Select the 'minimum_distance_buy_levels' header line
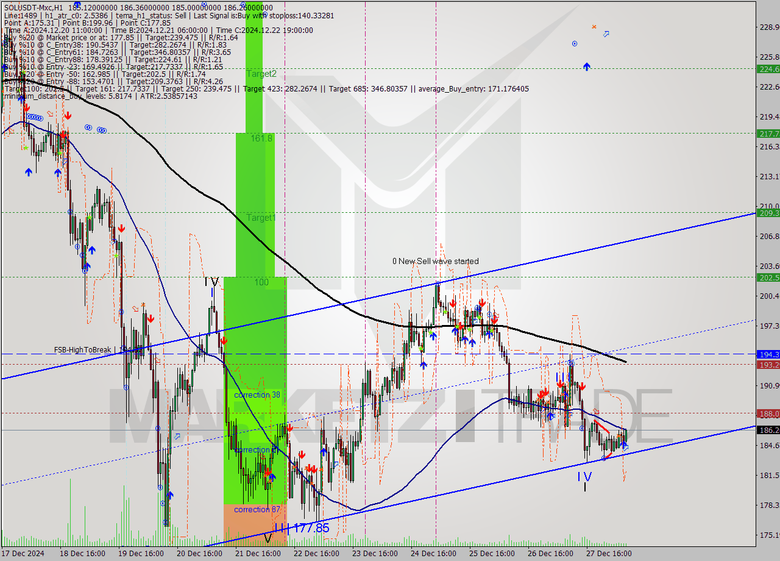This screenshot has width=780, height=561. tap(101, 96)
